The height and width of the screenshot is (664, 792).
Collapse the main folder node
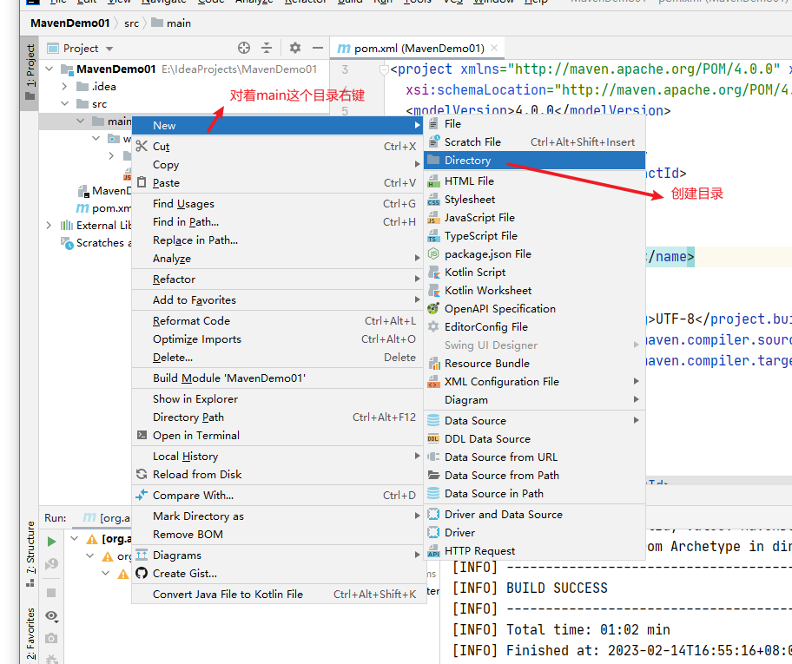(80, 122)
